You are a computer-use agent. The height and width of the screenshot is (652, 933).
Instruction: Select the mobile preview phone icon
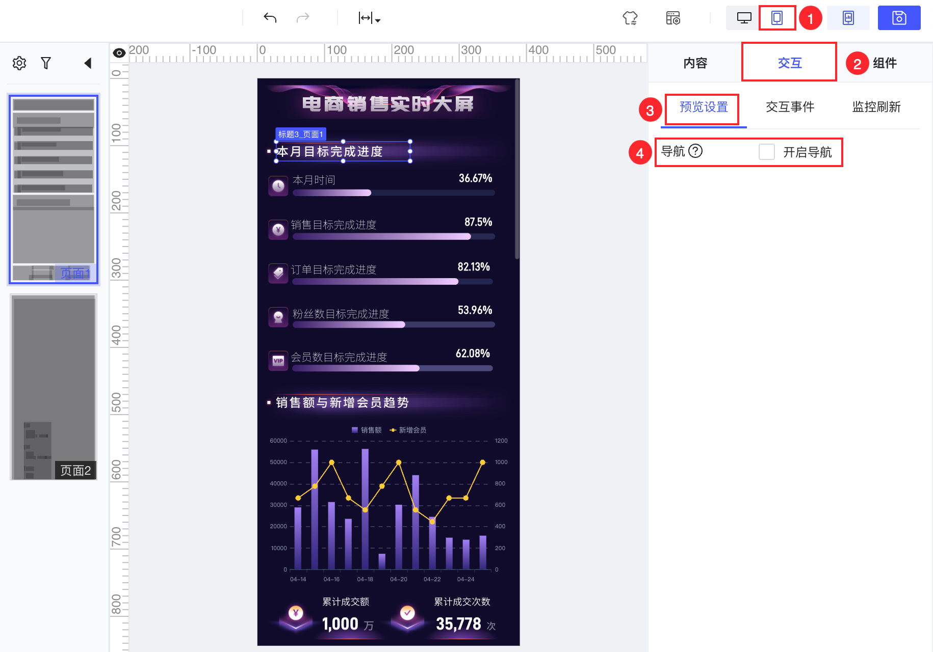[776, 18]
